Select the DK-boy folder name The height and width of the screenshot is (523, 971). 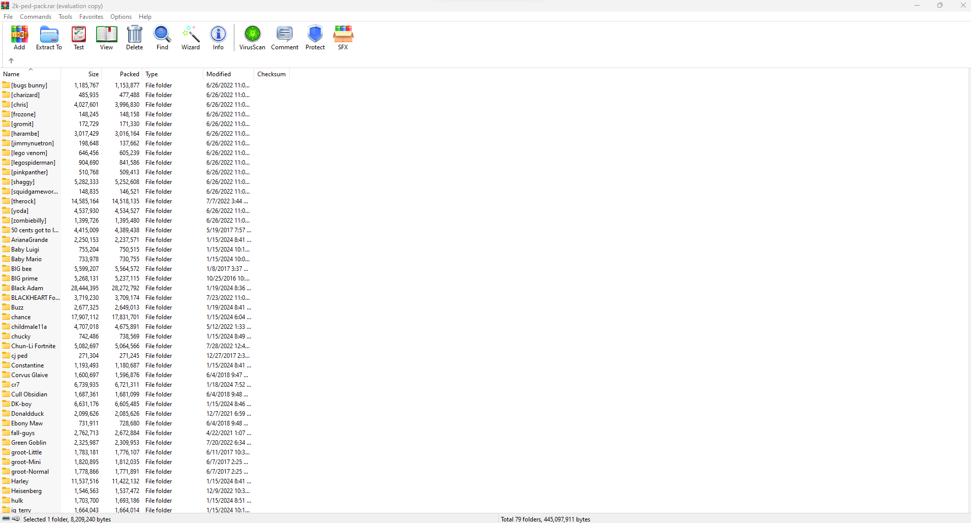21,404
